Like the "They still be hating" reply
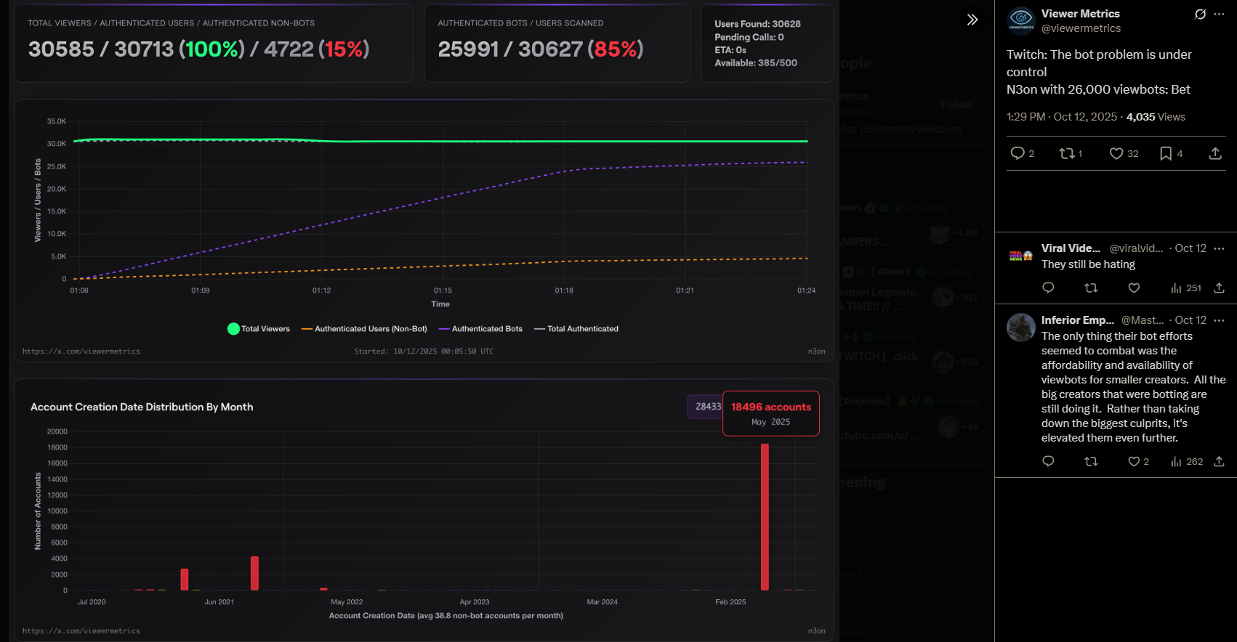Viewport: 1237px width, 642px height. tap(1134, 288)
